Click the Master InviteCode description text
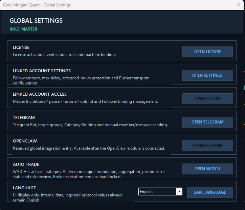Image resolution: width=245 pixels, height=210 pixels. [85, 101]
